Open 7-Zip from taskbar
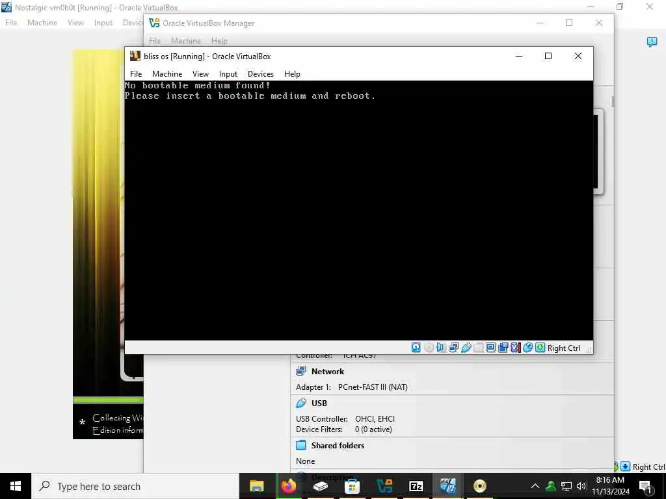This screenshot has height=499, width=666. (416, 486)
